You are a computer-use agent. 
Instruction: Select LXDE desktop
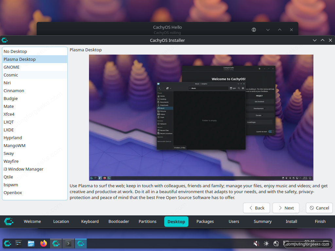(35, 130)
